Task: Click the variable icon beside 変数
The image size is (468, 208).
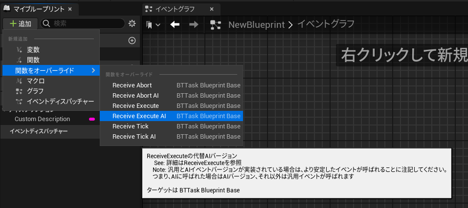Action: coord(20,50)
